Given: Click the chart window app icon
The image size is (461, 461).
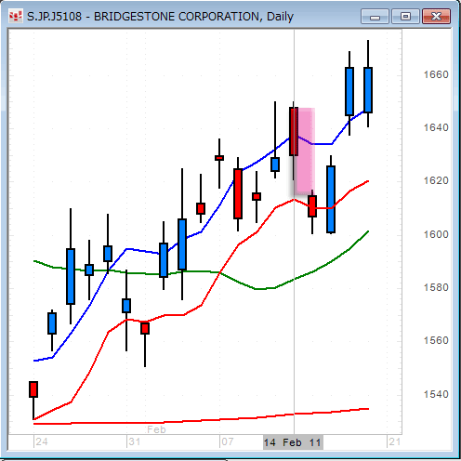Looking at the screenshot, I should point(15,16).
